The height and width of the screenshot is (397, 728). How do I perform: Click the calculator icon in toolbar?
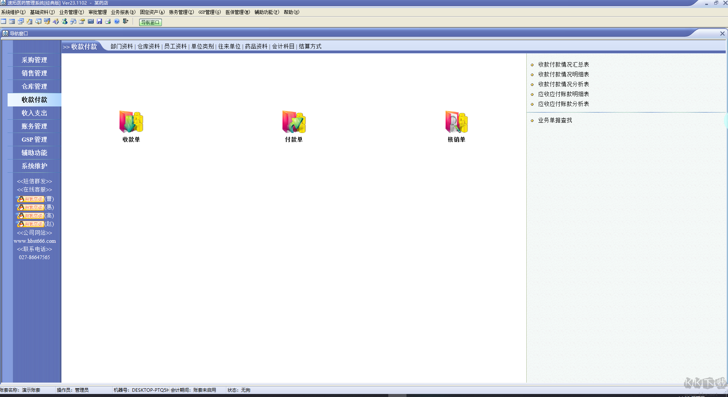coord(91,22)
